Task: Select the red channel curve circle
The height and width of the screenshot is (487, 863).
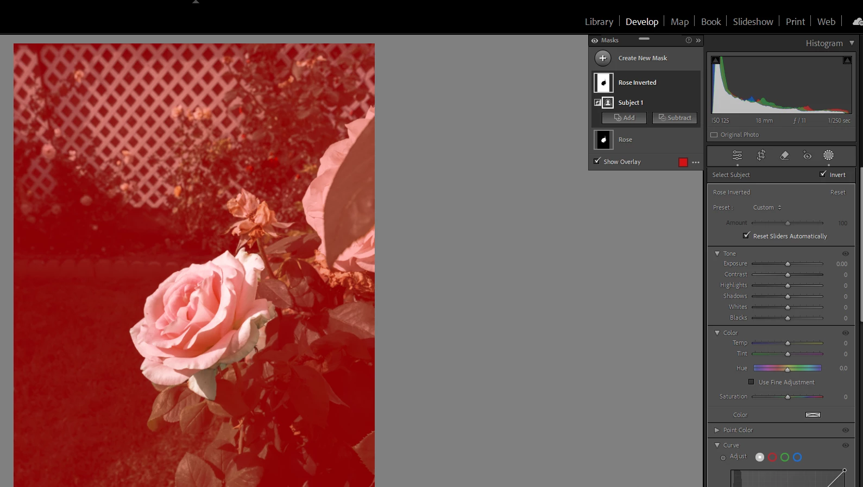Action: [772, 457]
